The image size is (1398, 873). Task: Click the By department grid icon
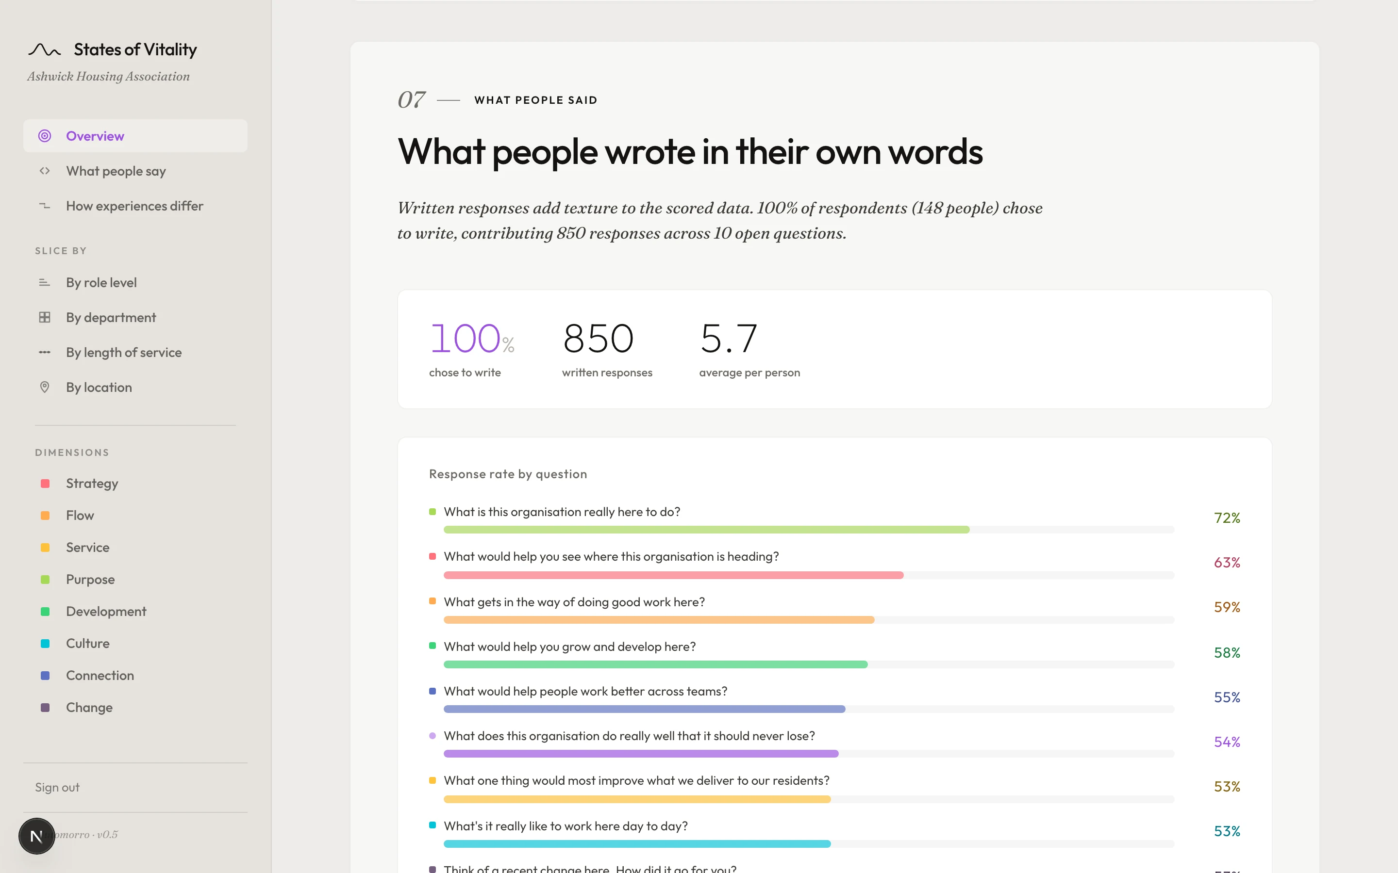(x=45, y=318)
